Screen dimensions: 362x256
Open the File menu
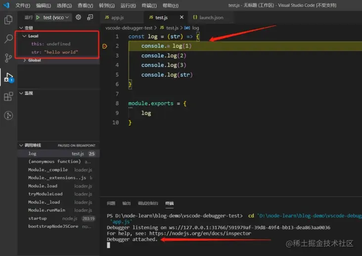(23, 5)
